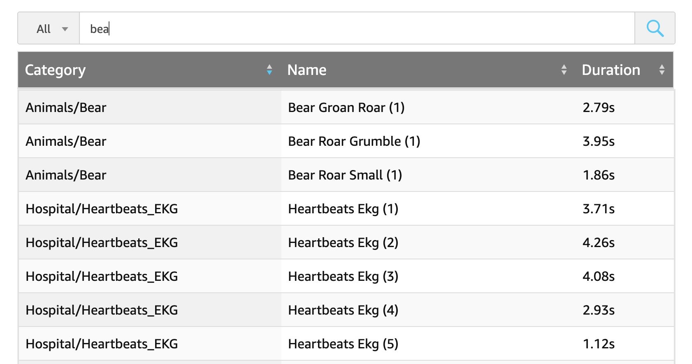Click the magnifying glass search icon
Image resolution: width=692 pixels, height=364 pixels.
pyautogui.click(x=655, y=28)
